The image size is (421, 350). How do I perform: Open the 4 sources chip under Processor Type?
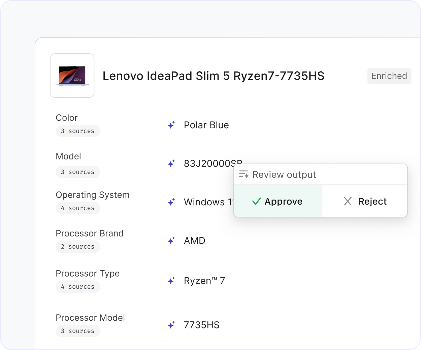[78, 287]
